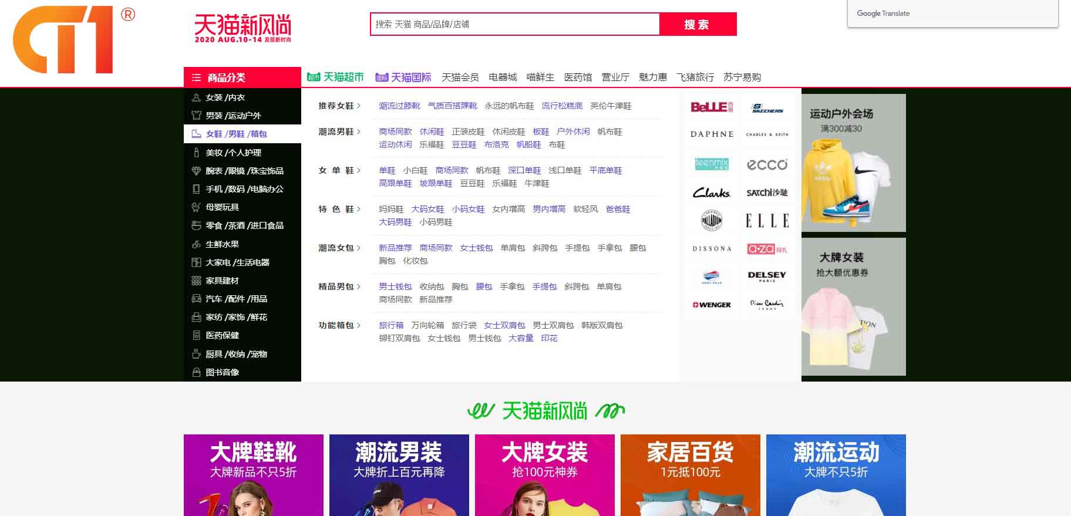1071x516 pixels.
Task: Open the 潮流运动 promotion card
Action: click(836, 475)
